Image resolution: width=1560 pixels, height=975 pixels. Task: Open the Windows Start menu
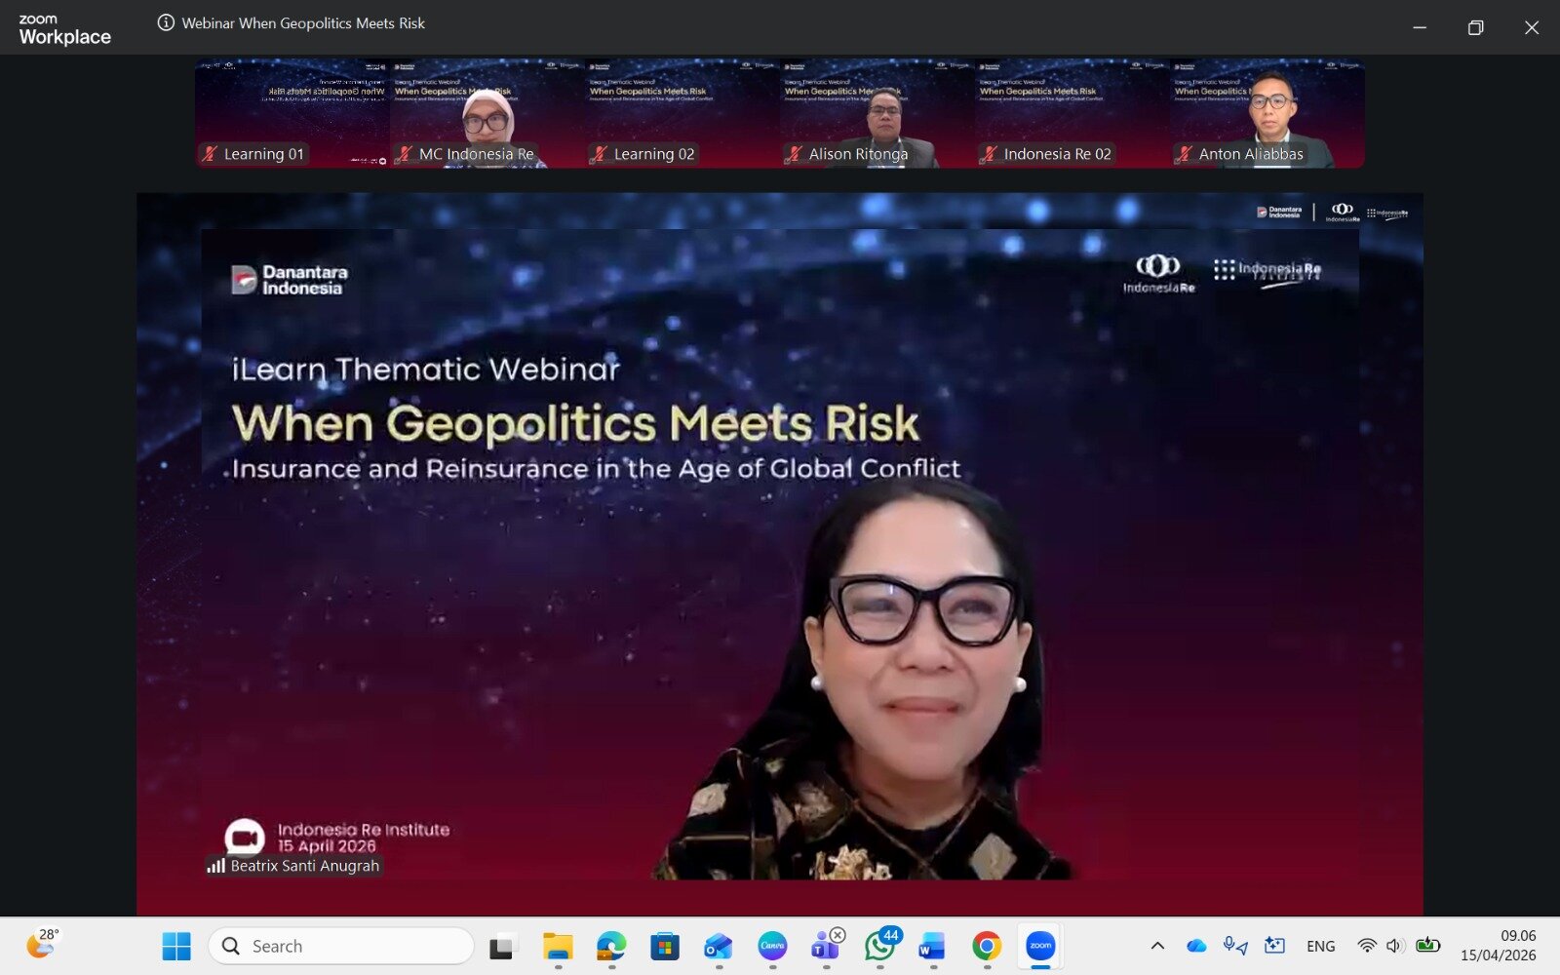coord(176,946)
